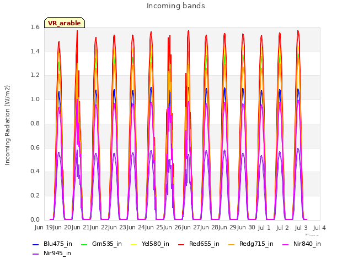The height and width of the screenshot is (264, 353).
Task: Click the Jul 1 x-axis tick label
Action: (x=264, y=228)
